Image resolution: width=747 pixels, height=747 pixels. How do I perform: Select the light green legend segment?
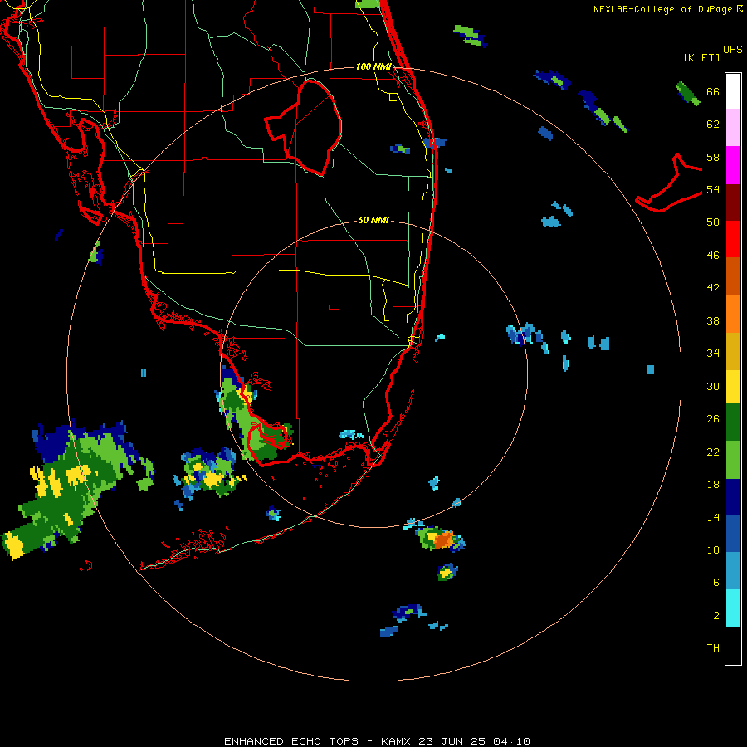click(x=733, y=460)
